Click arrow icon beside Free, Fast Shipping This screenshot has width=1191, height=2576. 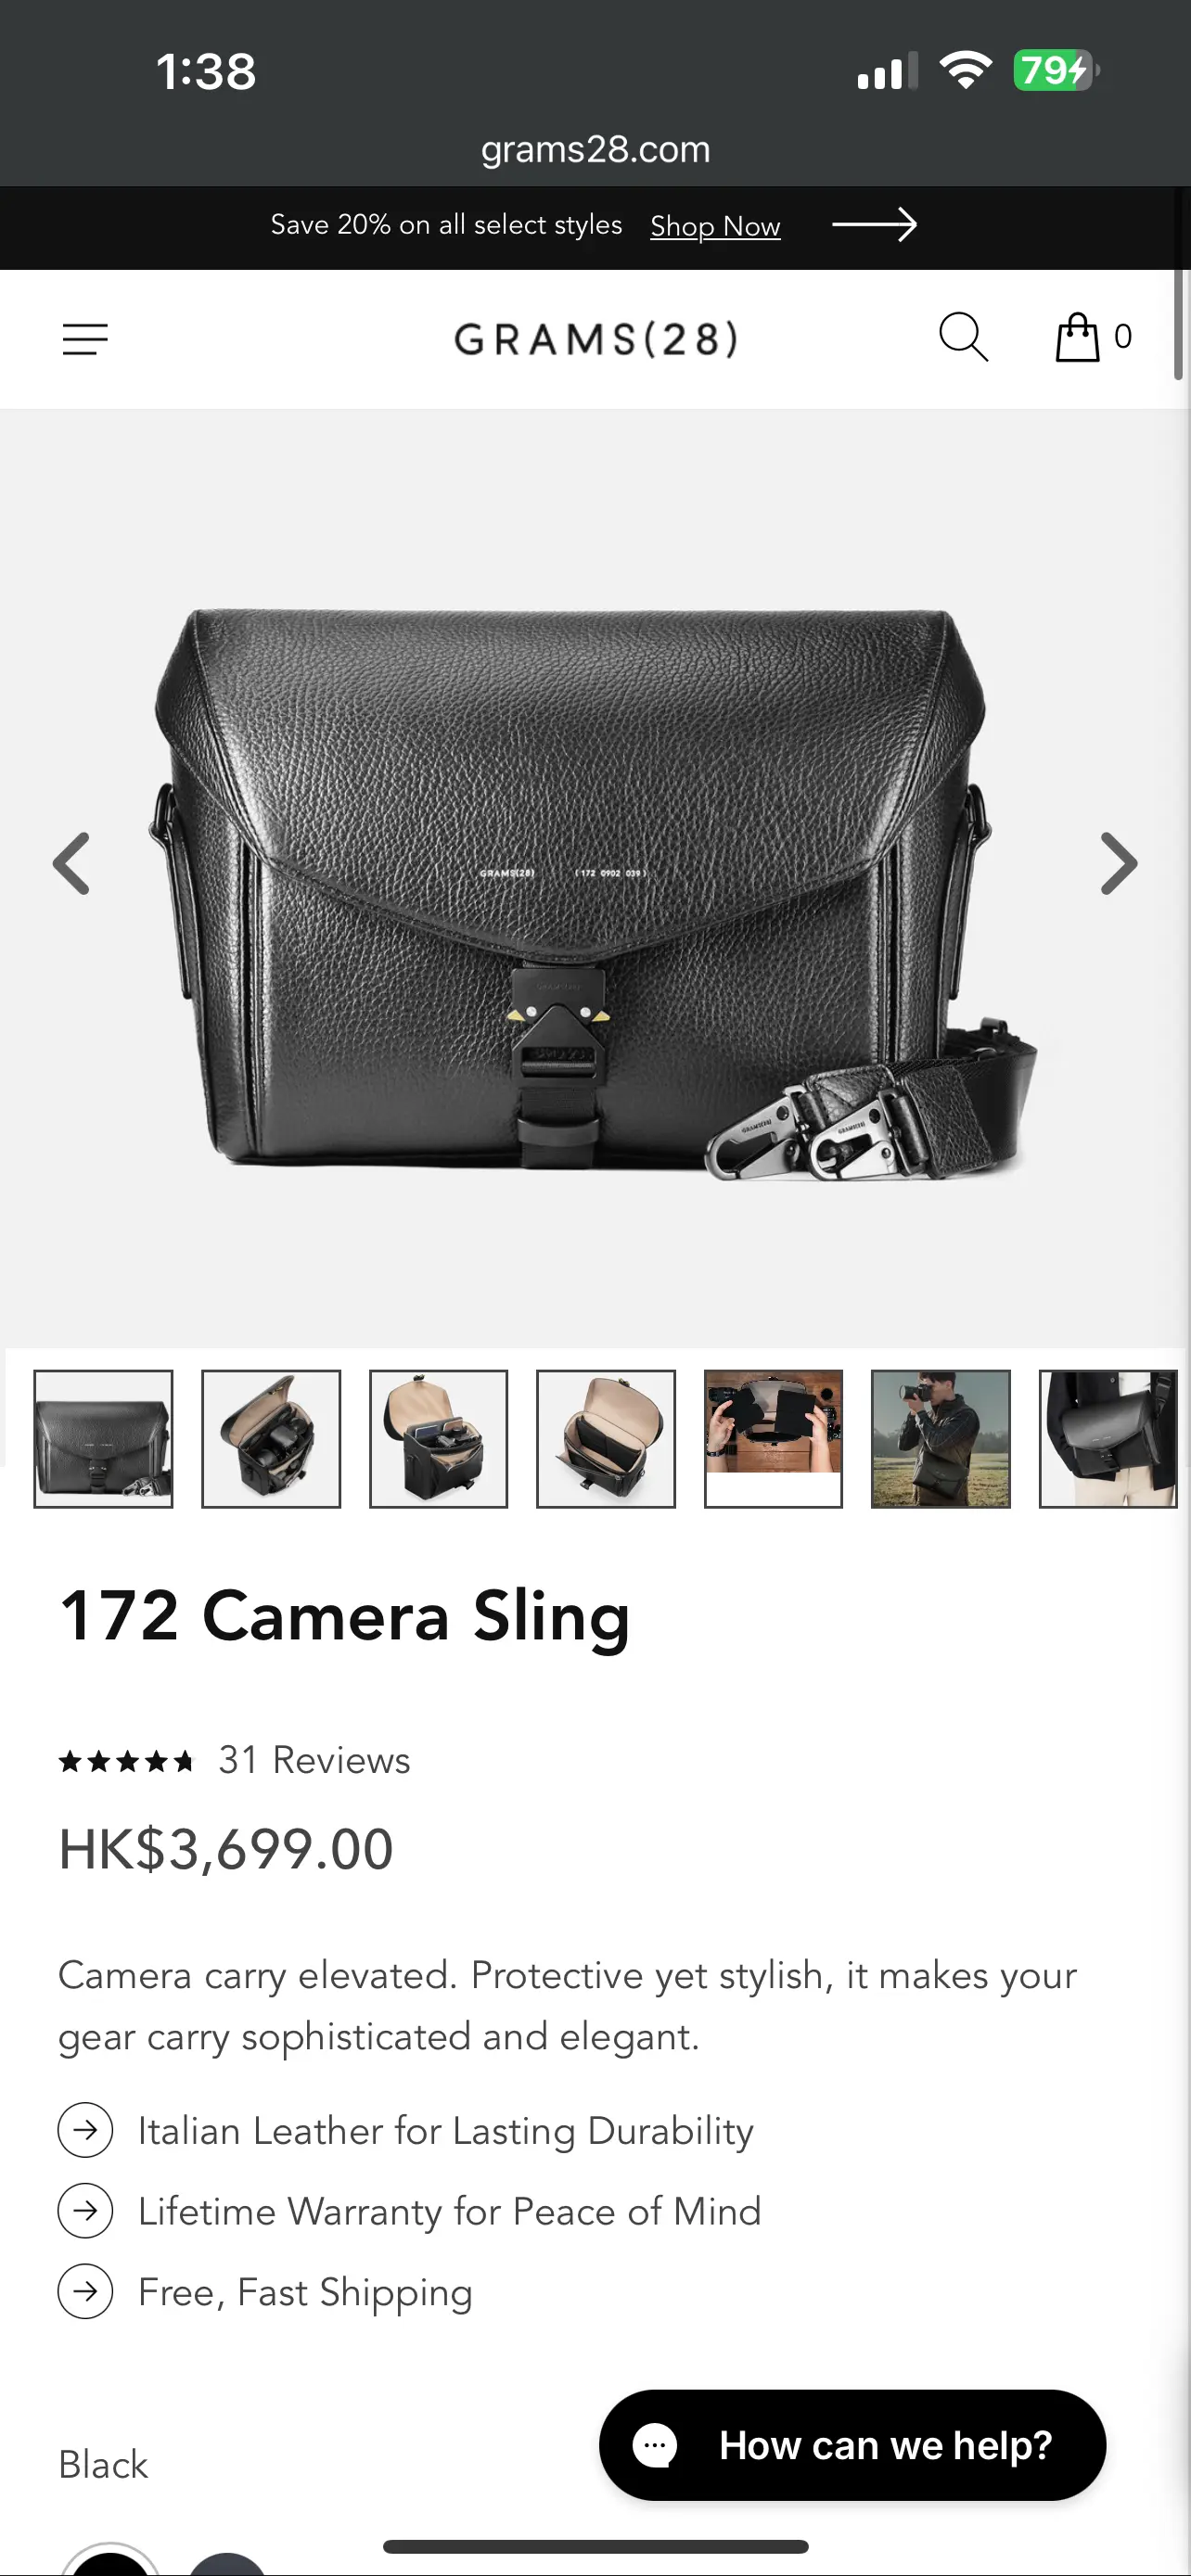coord(85,2291)
